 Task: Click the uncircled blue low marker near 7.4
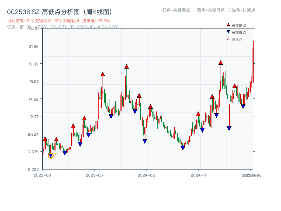point(65,153)
